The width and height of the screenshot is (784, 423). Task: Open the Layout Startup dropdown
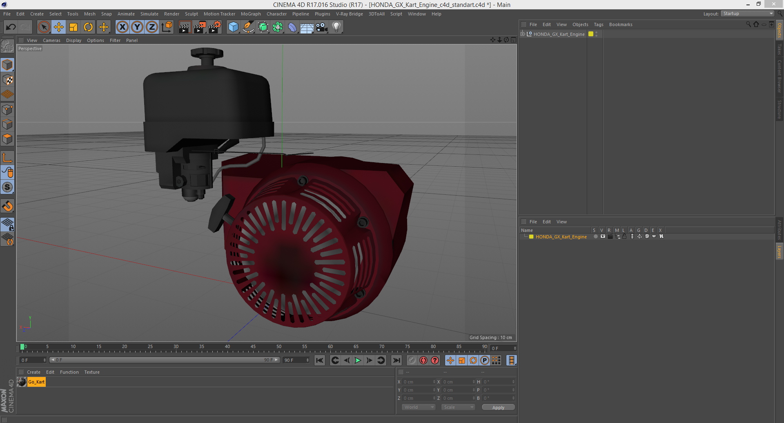pyautogui.click(x=748, y=13)
